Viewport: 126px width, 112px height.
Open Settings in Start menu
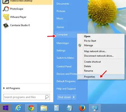[61, 51]
